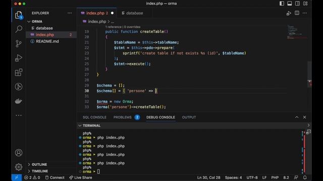Viewport: 323px width, 181px height.
Task: Select the DEBUG CONSOLE panel tab
Action: [160, 117]
